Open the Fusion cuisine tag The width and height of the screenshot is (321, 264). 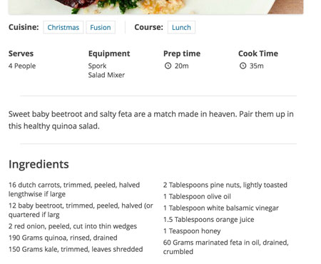pyautogui.click(x=101, y=27)
